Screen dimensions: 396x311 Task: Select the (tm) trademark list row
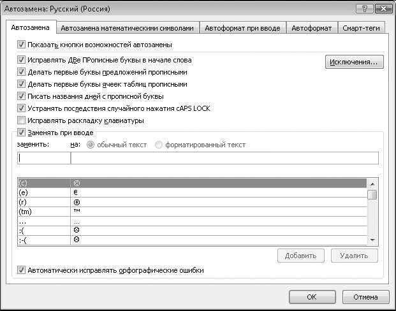pos(193,212)
